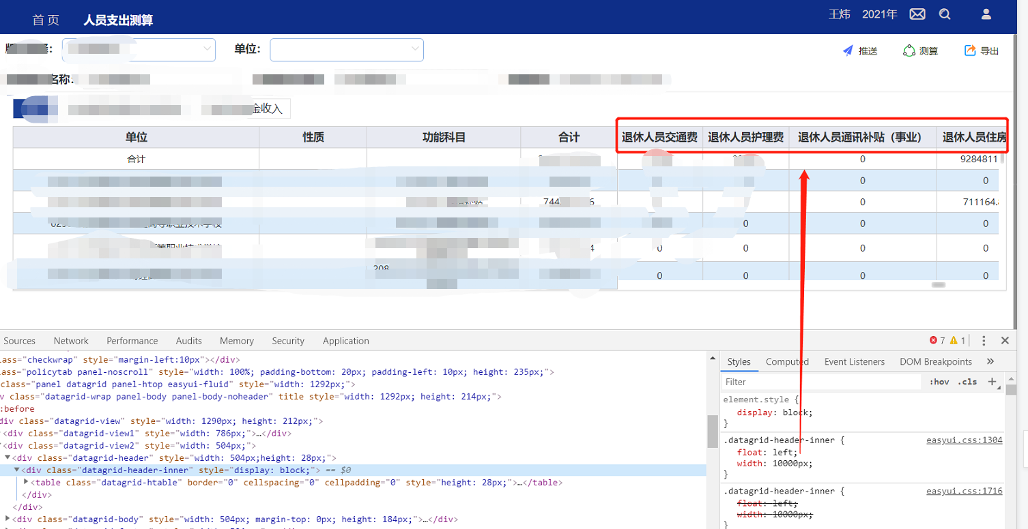Click the 推送 button label
1028x529 pixels.
(868, 51)
